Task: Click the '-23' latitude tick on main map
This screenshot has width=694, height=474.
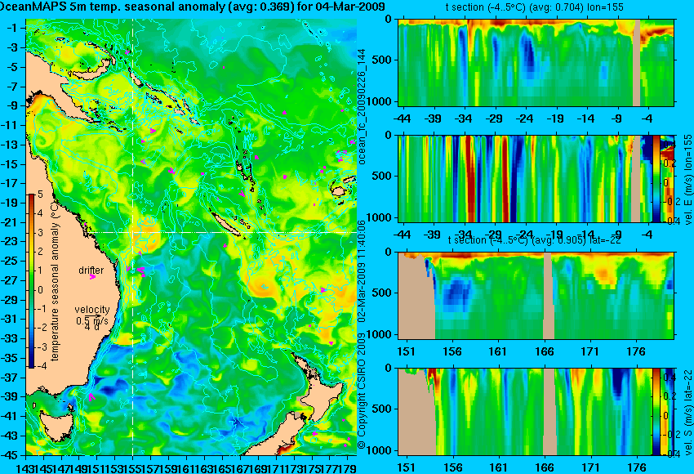Action: click(x=10, y=241)
